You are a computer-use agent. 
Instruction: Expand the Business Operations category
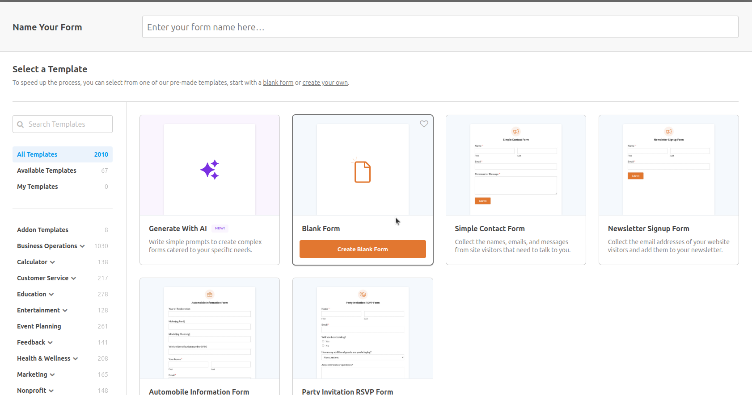(x=82, y=246)
